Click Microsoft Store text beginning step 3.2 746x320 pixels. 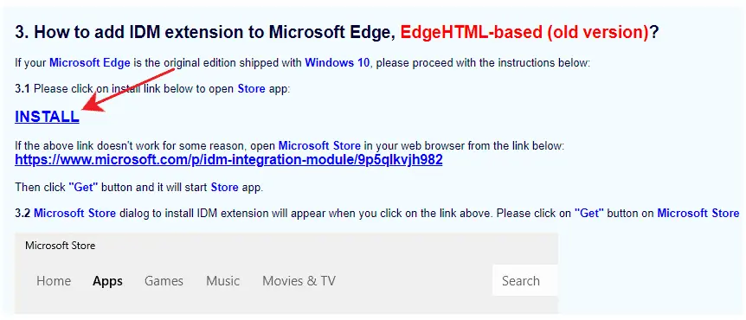point(74,213)
